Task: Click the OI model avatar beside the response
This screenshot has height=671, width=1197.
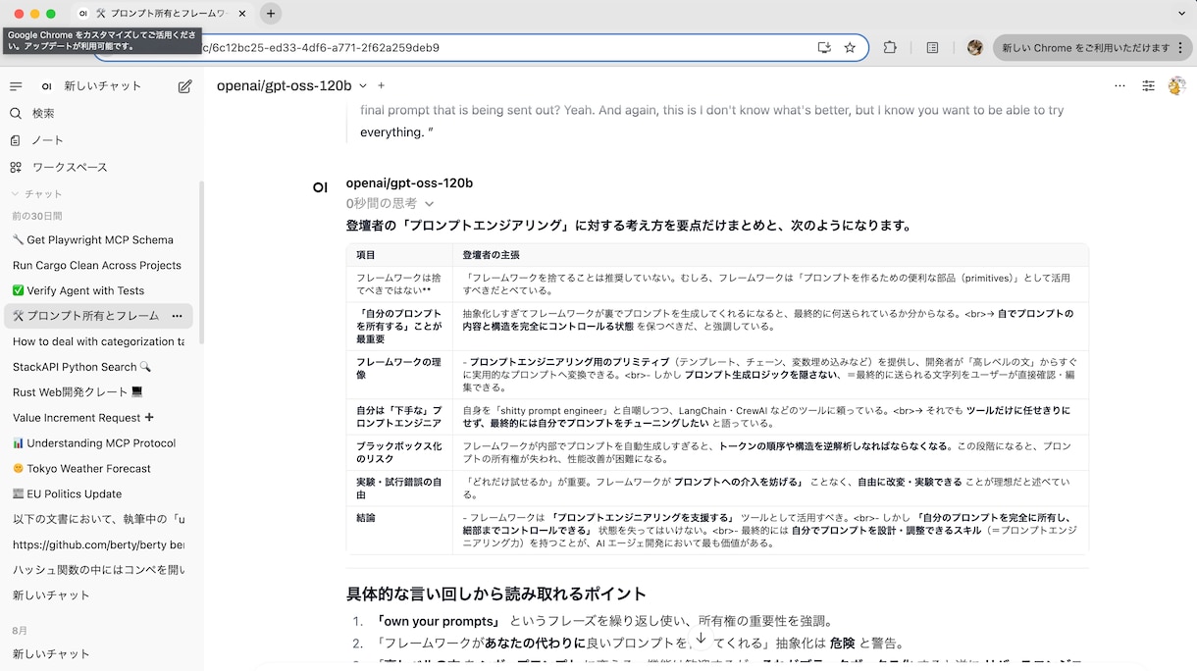Action: [x=320, y=186]
